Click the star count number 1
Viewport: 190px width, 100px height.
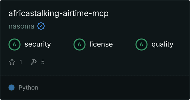pyautogui.click(x=21, y=62)
